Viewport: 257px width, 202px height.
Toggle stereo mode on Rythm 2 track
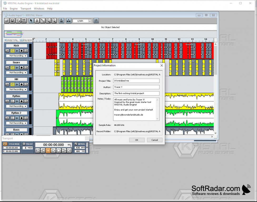tap(12, 118)
